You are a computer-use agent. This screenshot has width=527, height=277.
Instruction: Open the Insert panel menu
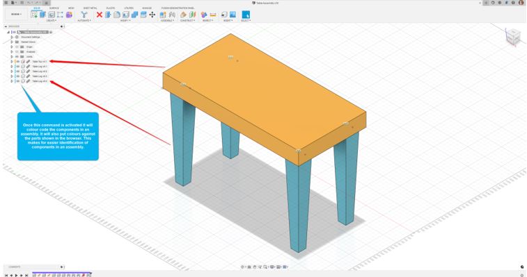coord(228,20)
